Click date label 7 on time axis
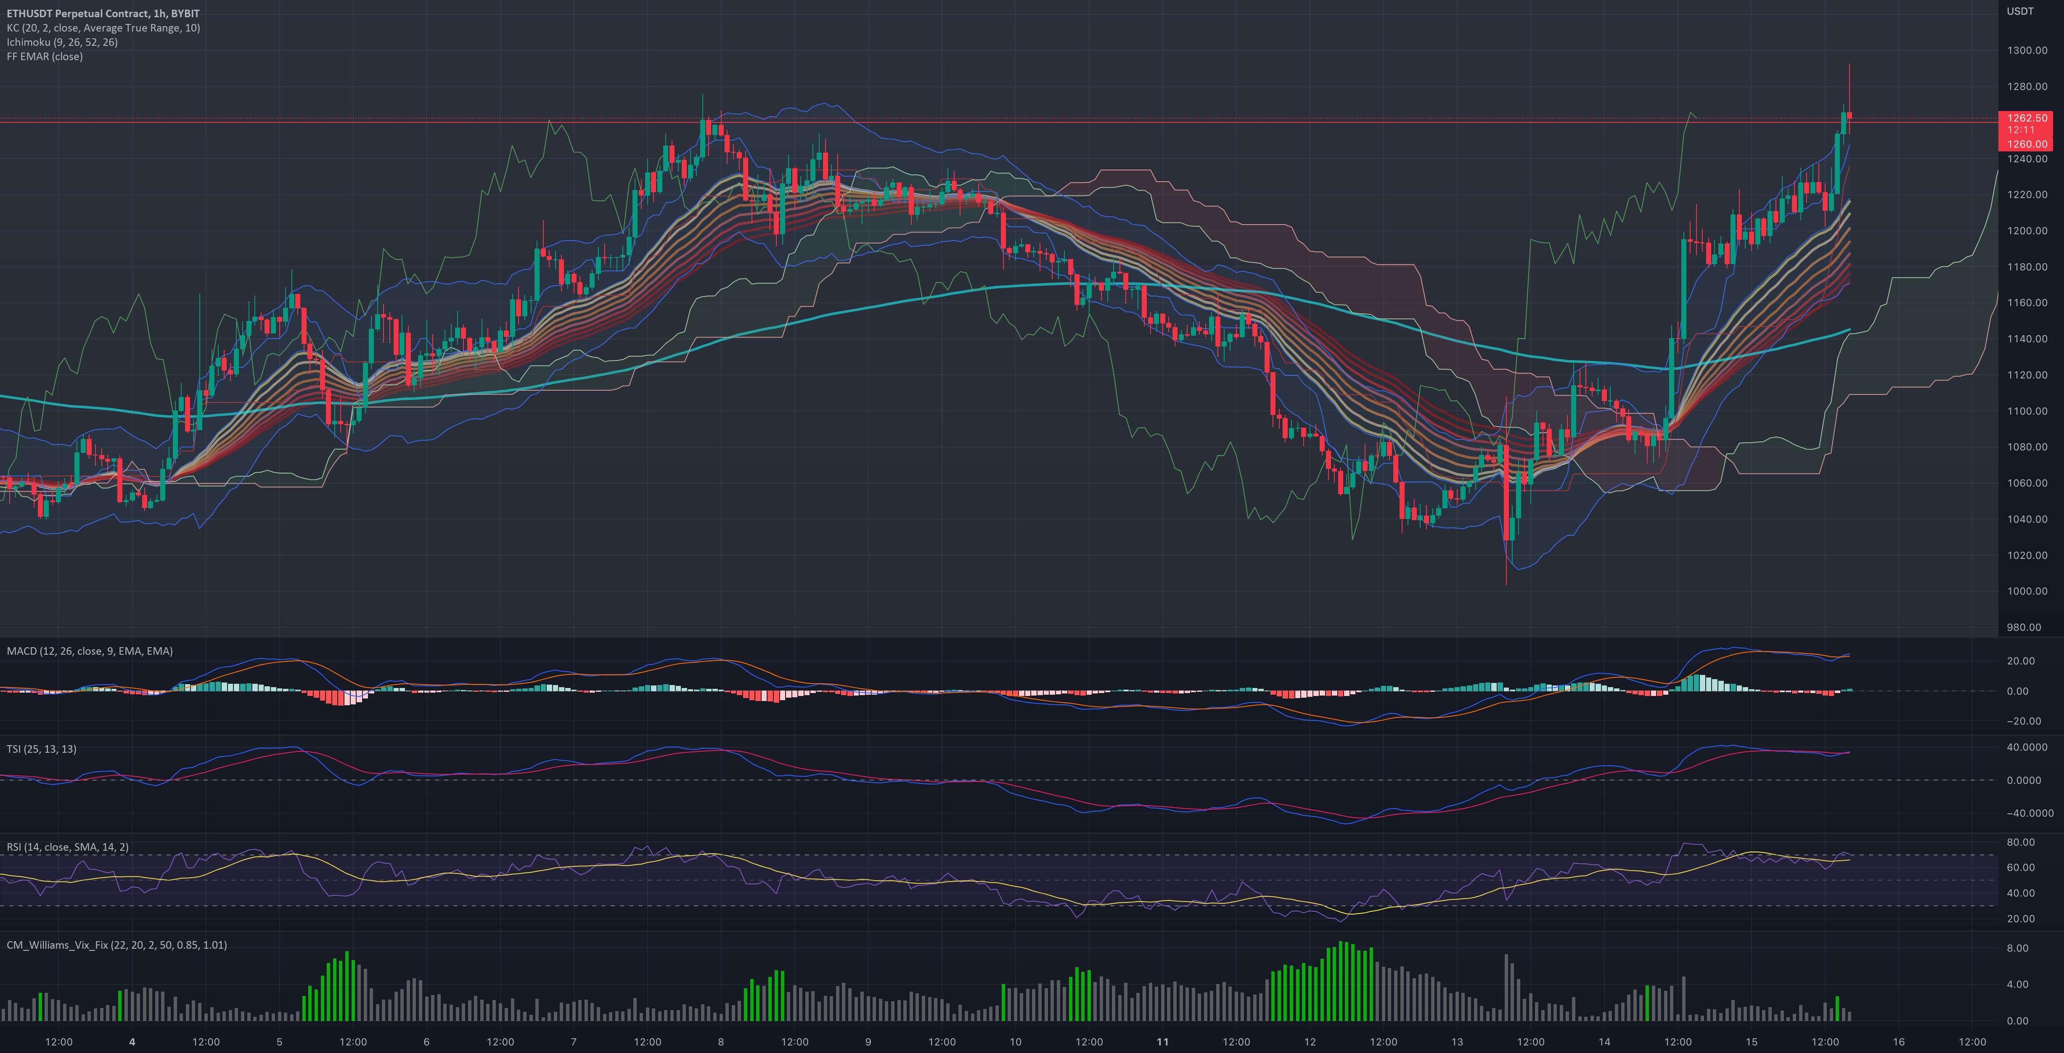 tap(574, 1042)
